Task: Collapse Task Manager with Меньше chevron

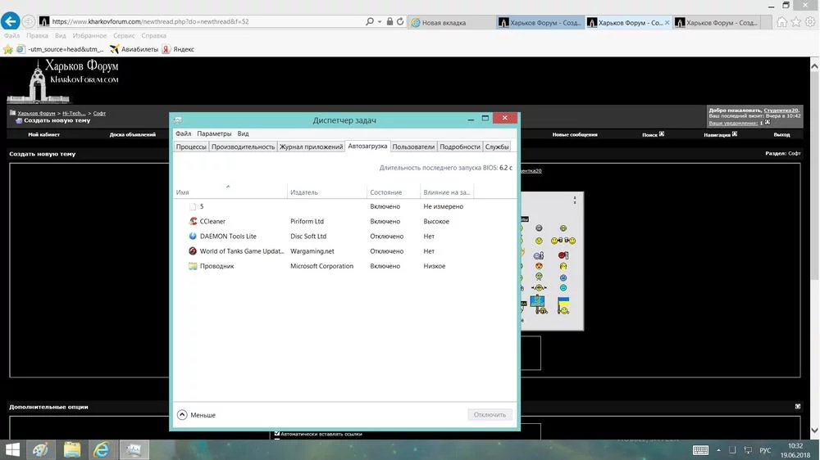Action: (182, 415)
